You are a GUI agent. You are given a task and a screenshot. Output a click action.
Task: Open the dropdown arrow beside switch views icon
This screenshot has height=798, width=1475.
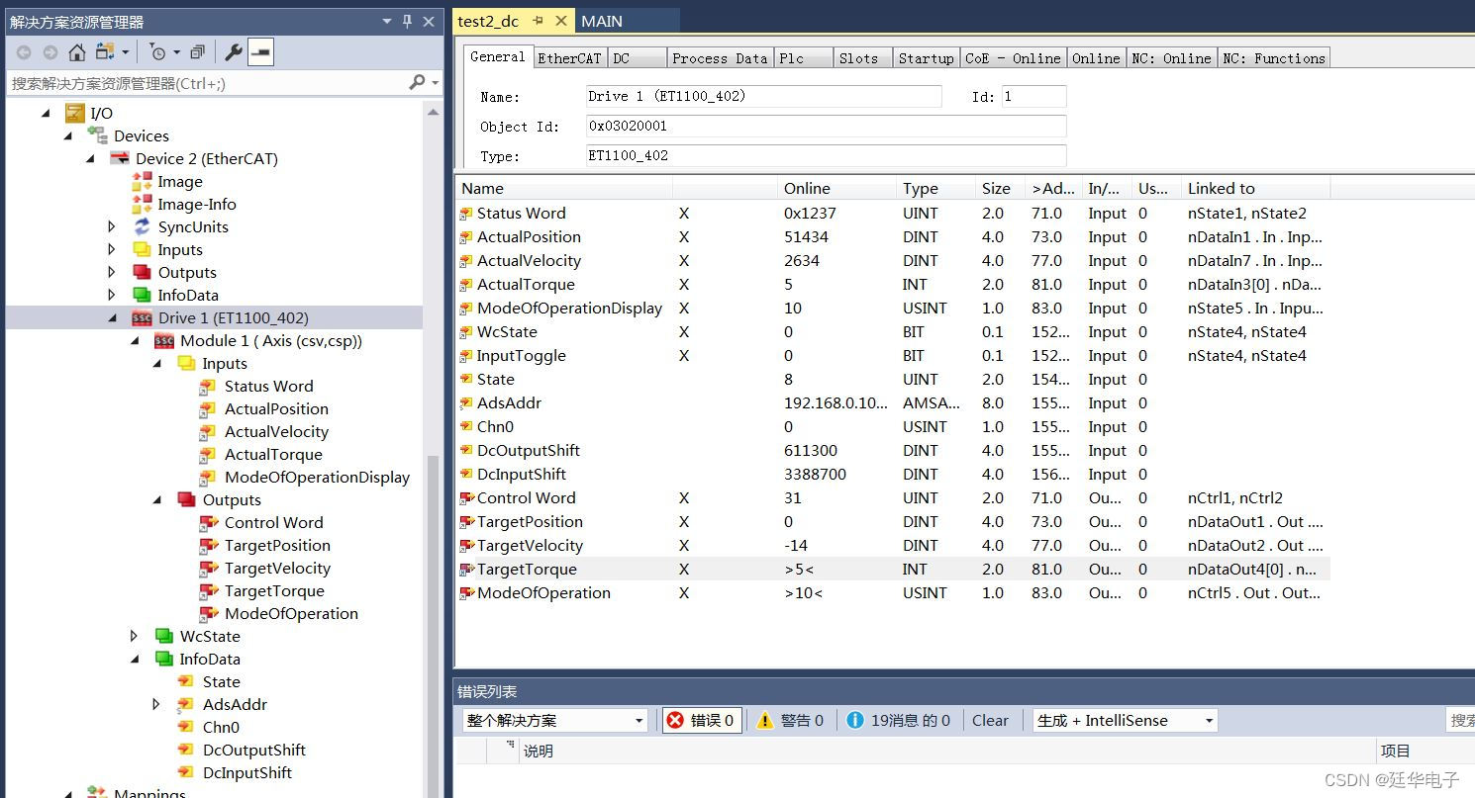[125, 52]
